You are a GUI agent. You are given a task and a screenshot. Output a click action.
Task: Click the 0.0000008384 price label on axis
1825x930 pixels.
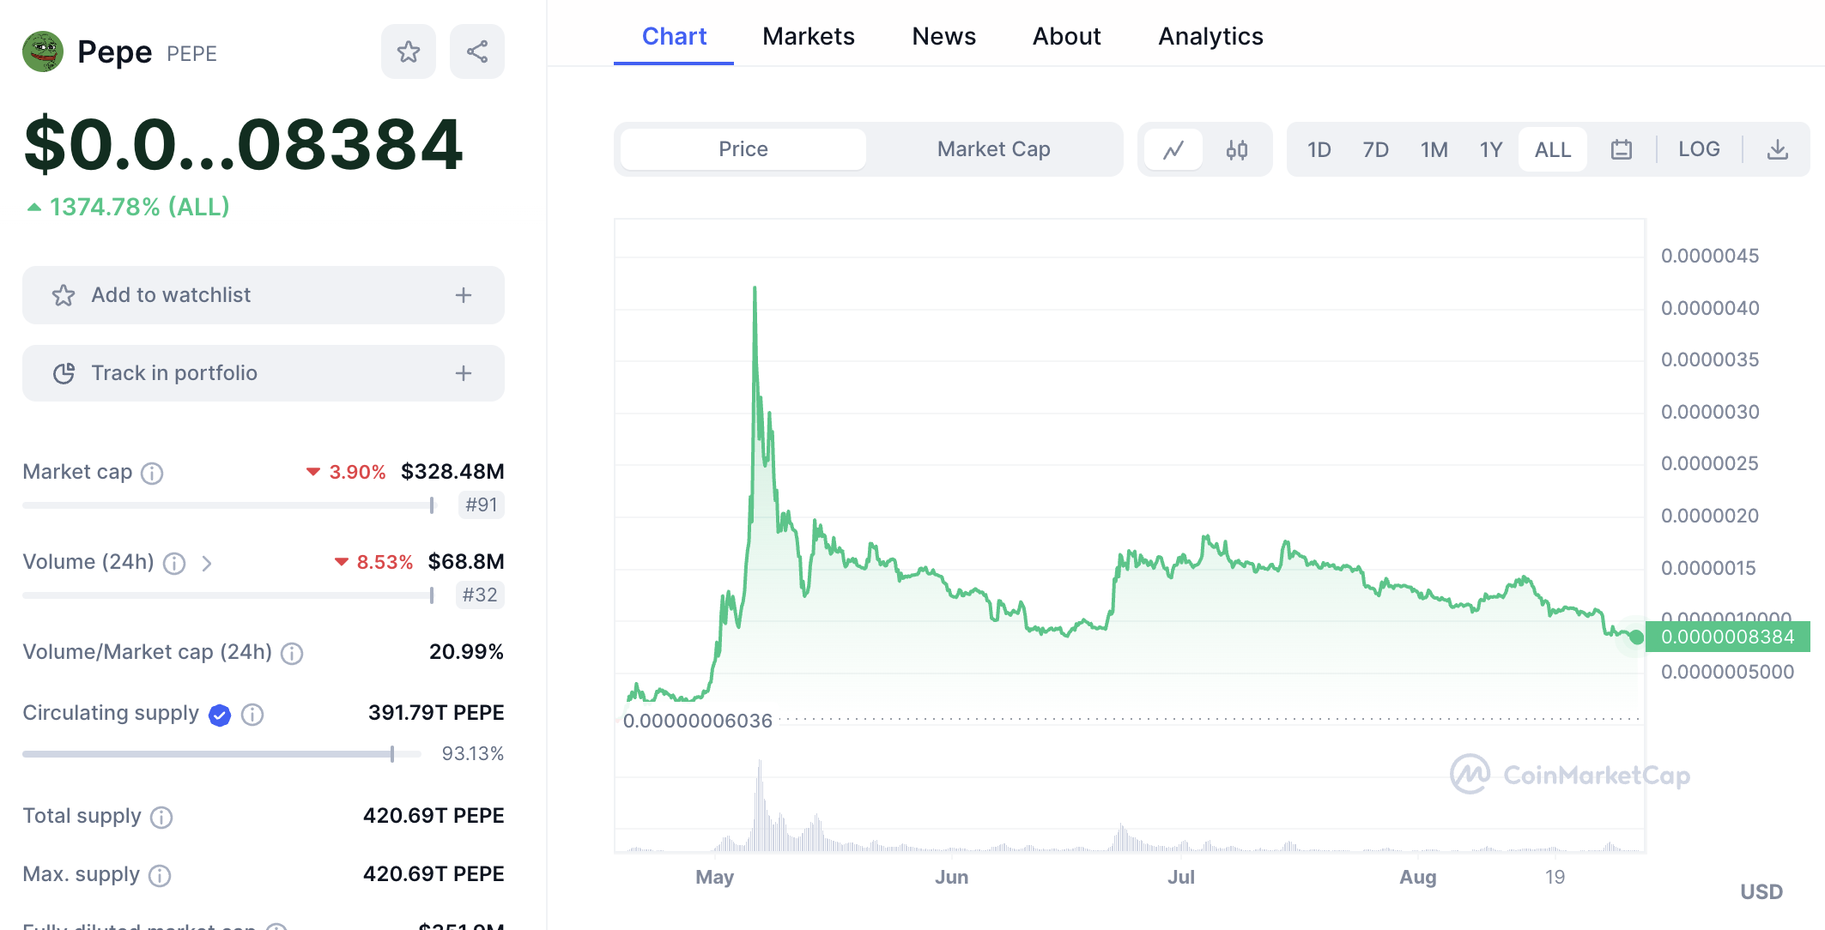pyautogui.click(x=1727, y=637)
